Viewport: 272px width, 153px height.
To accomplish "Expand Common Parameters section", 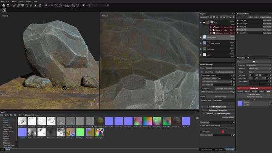I will pyautogui.click(x=218, y=110).
